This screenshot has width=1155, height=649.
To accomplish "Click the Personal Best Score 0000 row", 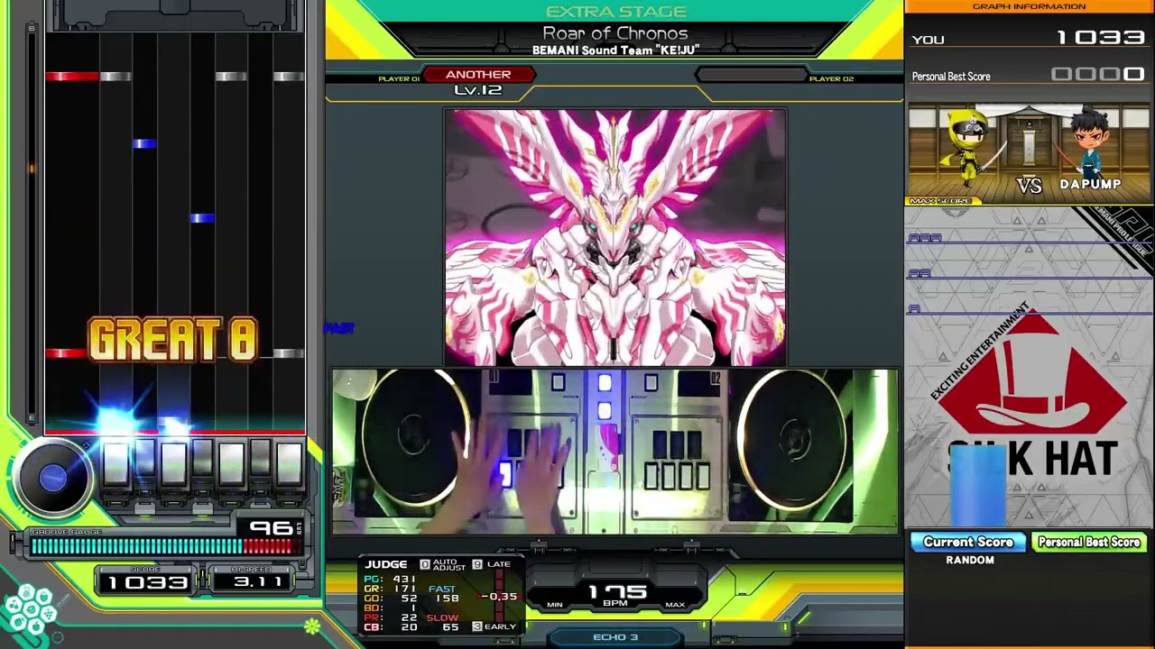I will pos(1029,76).
